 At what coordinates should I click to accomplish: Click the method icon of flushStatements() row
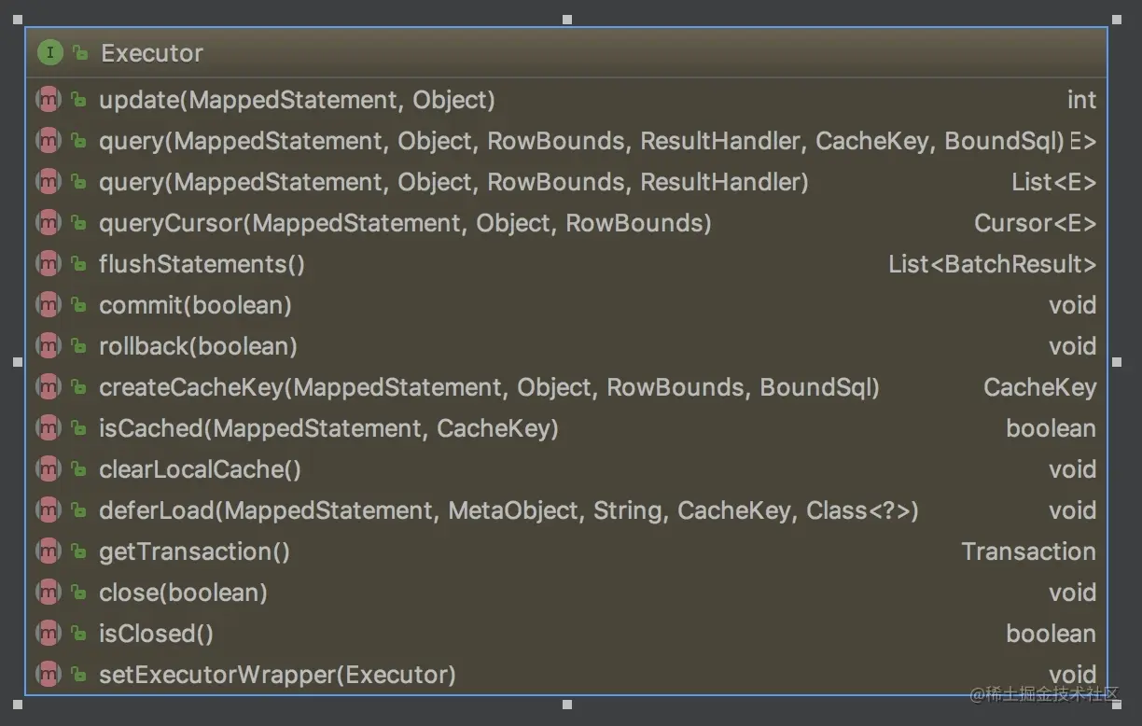click(48, 264)
